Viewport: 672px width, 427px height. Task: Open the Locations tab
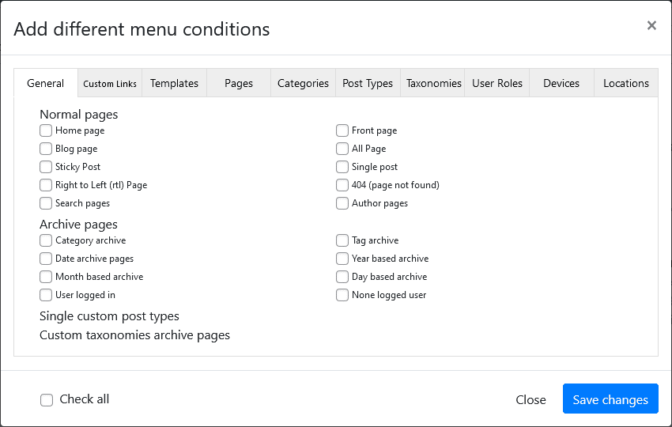(x=625, y=83)
